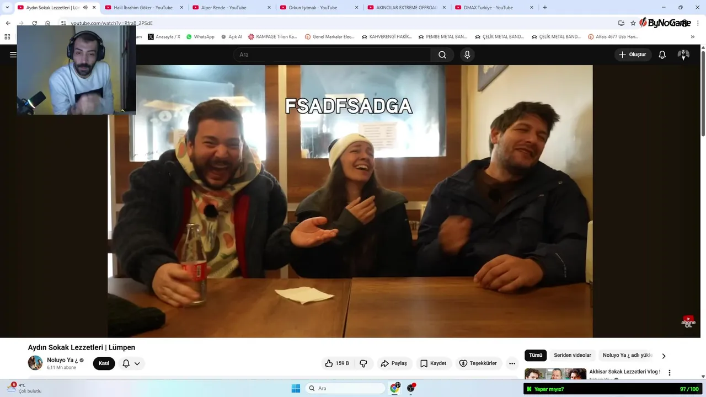The image size is (706, 397).
Task: Dislike the video with thumbs down
Action: 363,363
